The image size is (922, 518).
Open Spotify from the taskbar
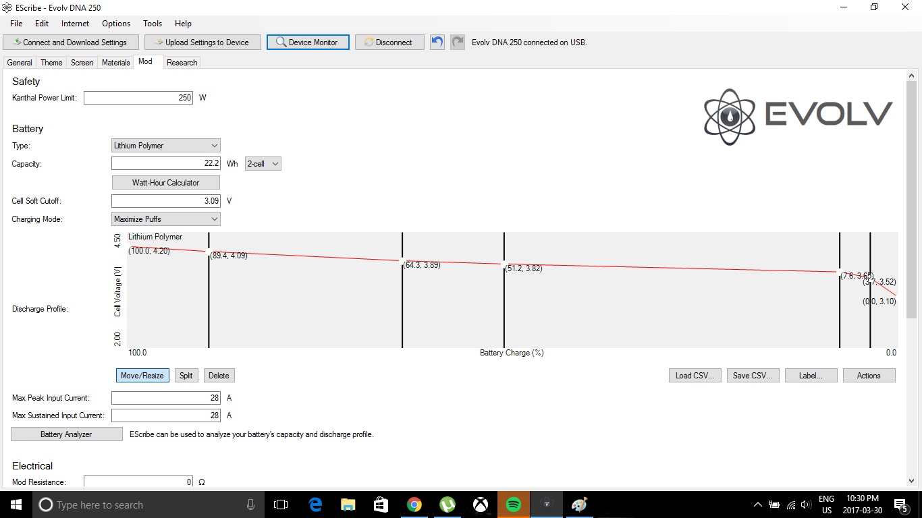[513, 505]
